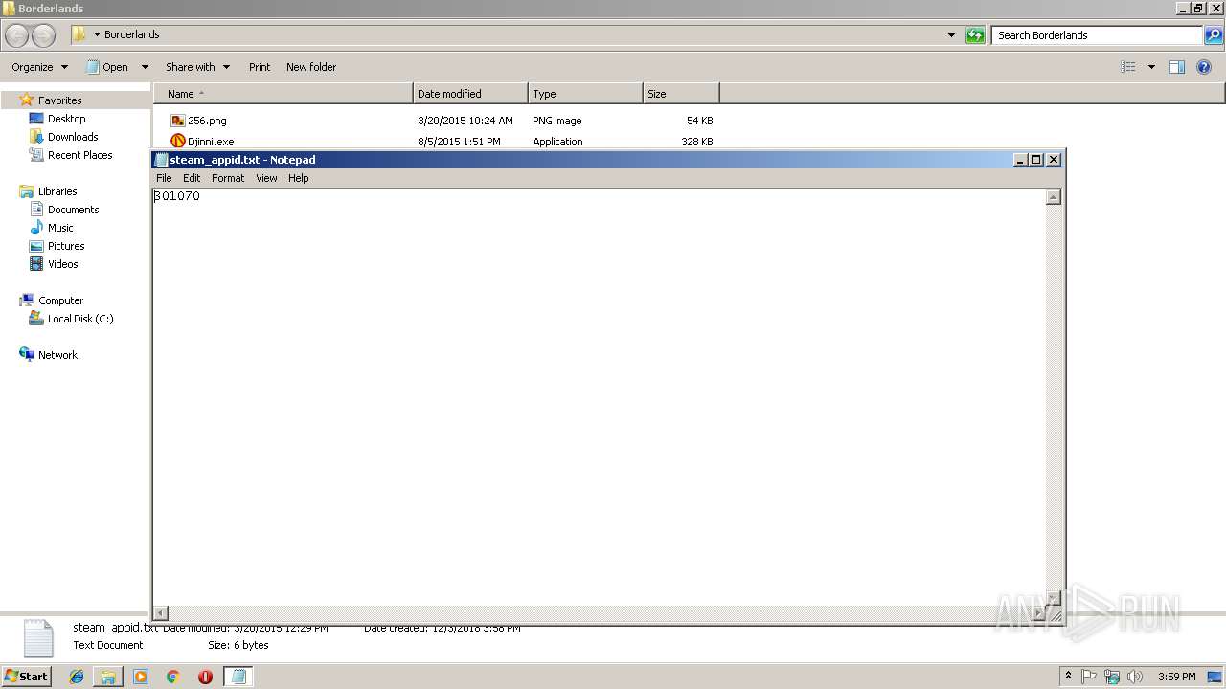
Task: Open the Documents library
Action: coord(73,210)
